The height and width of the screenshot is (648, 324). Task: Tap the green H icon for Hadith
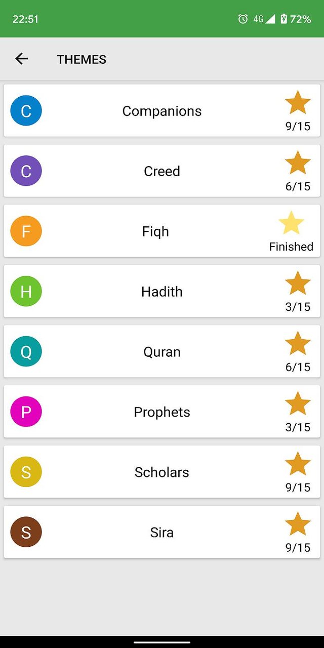click(x=26, y=291)
